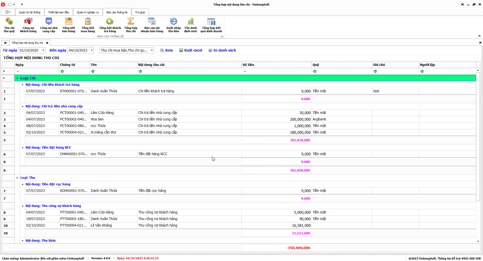The width and height of the screenshot is (483, 261).
Task: Open Công nợ khách hàng report
Action: (28, 25)
